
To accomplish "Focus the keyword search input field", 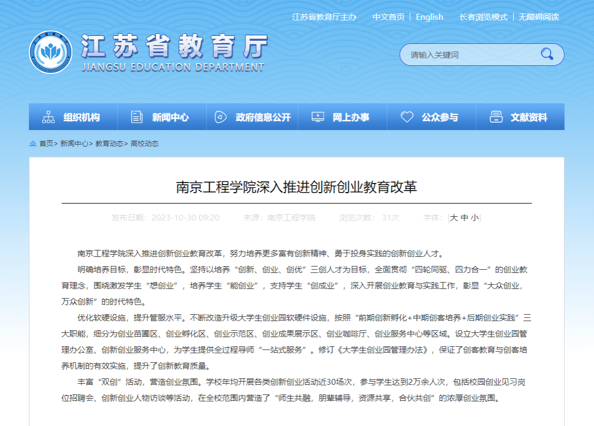I will click(x=466, y=55).
